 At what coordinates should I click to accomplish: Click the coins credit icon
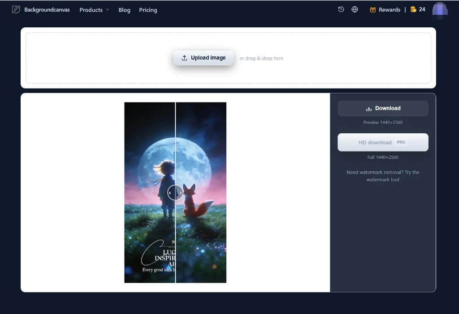tap(413, 9)
